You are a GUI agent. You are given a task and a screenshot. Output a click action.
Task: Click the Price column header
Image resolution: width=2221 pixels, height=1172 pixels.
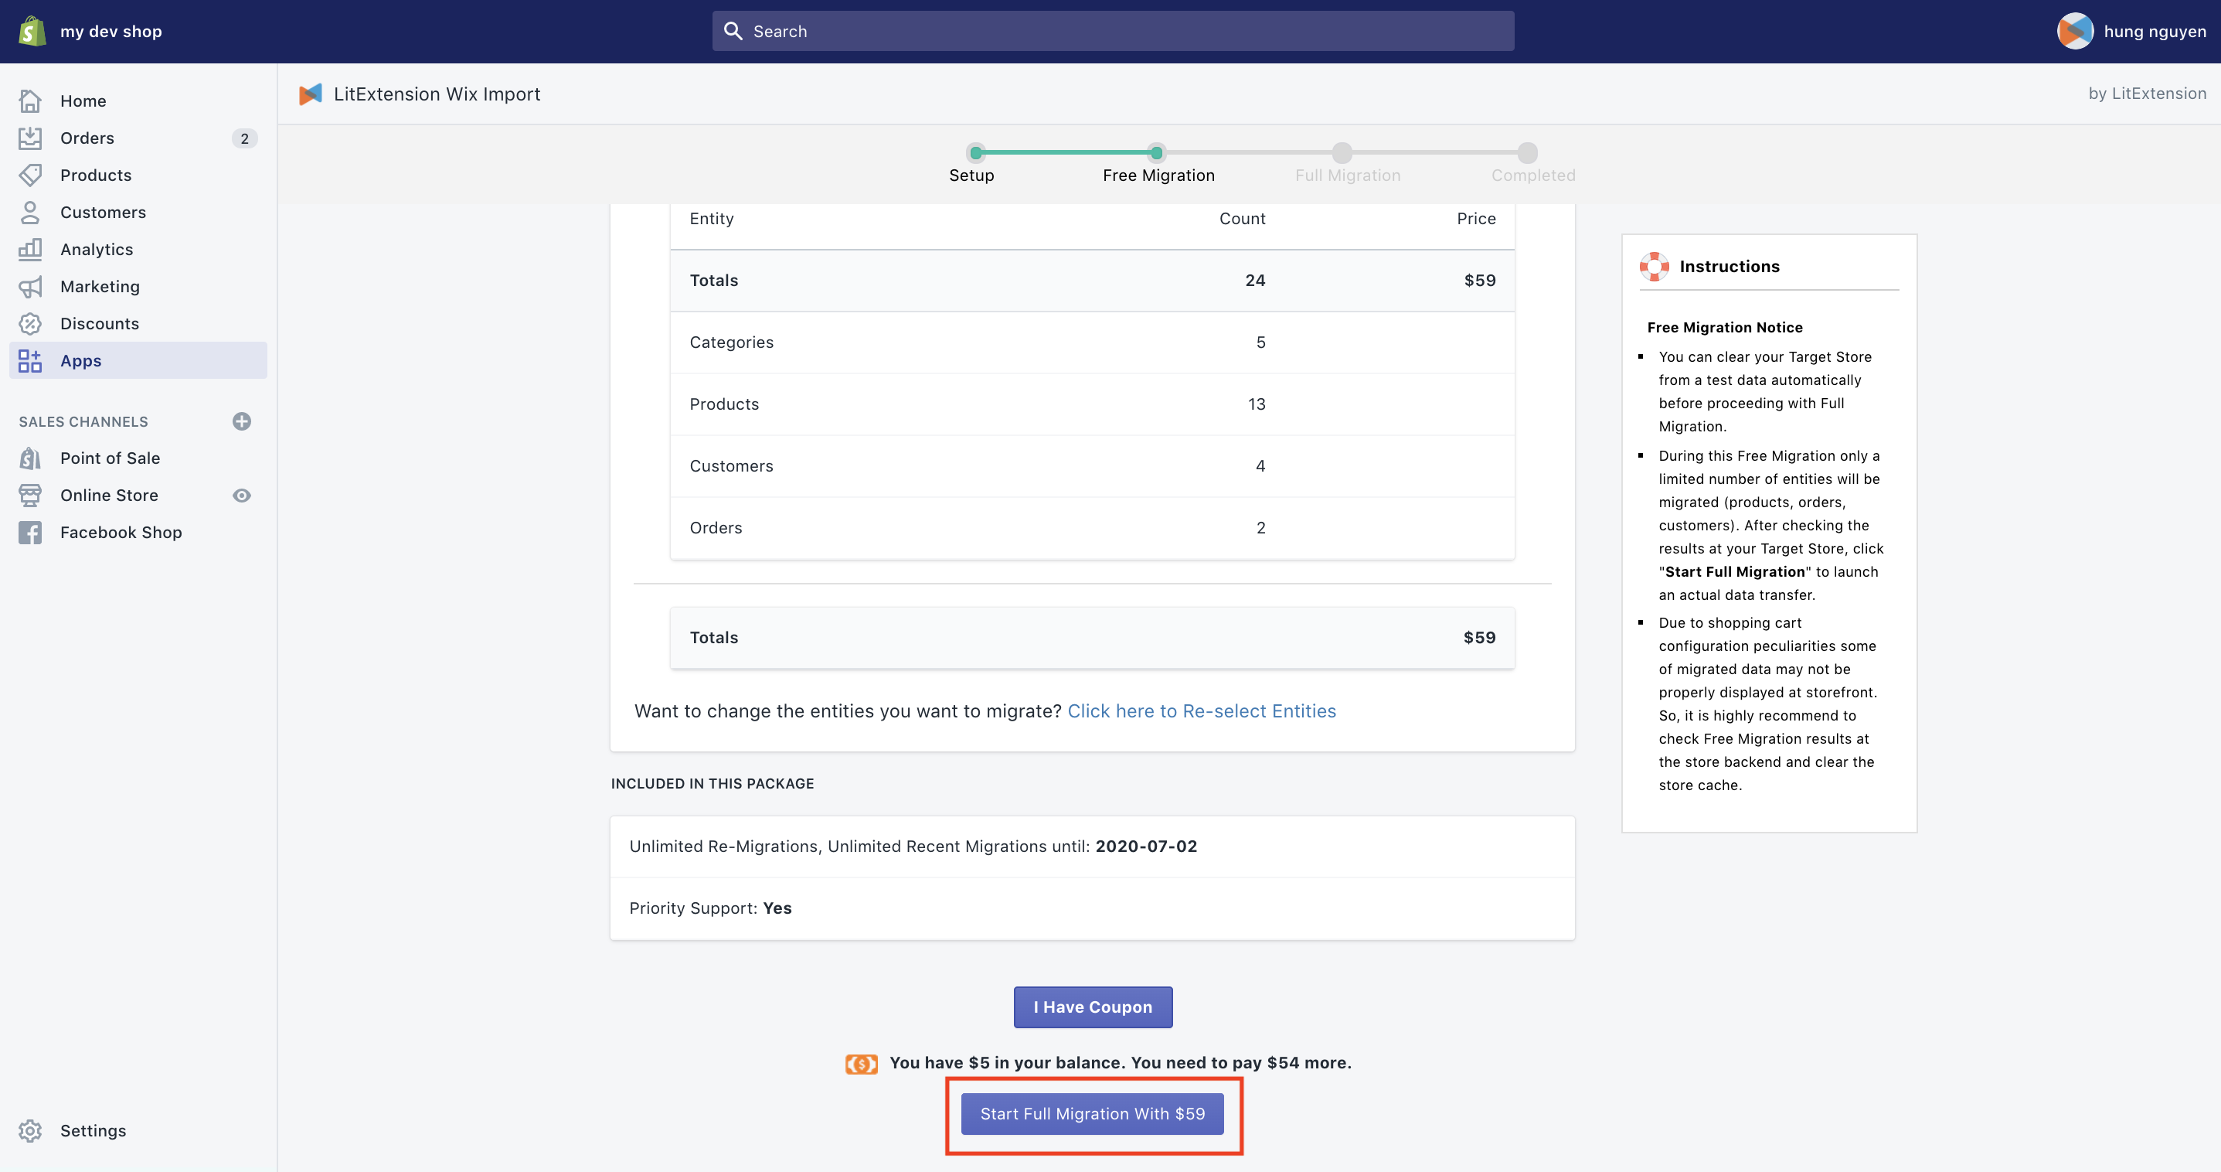pyautogui.click(x=1476, y=218)
